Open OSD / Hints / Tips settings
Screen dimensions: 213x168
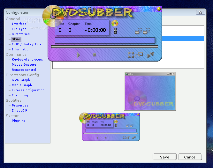(x=27, y=44)
